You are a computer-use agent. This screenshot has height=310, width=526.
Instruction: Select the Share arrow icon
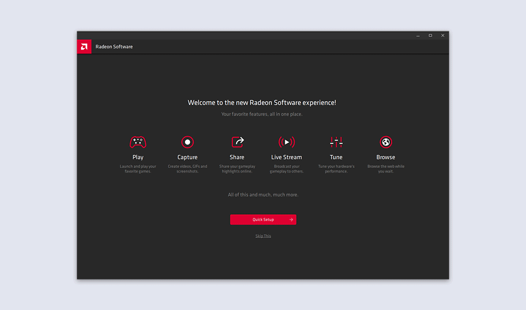tap(238, 142)
